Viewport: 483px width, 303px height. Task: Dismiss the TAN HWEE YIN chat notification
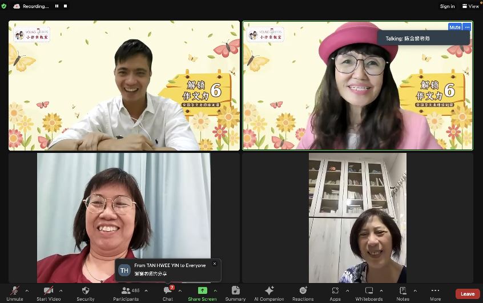[215, 264]
